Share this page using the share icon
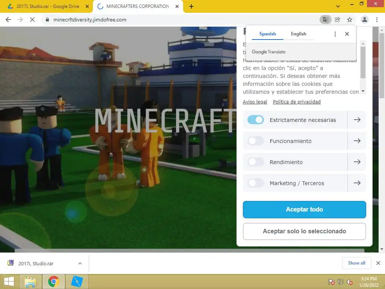The width and height of the screenshot is (385, 289). [338, 20]
